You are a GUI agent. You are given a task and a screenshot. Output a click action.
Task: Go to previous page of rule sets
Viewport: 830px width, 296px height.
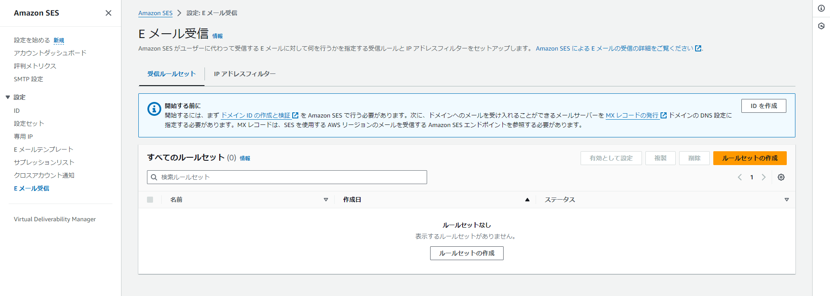pos(740,177)
